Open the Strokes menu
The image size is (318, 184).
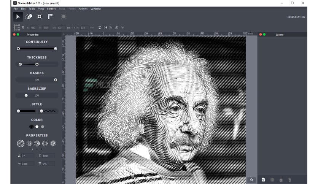click(x=51, y=9)
